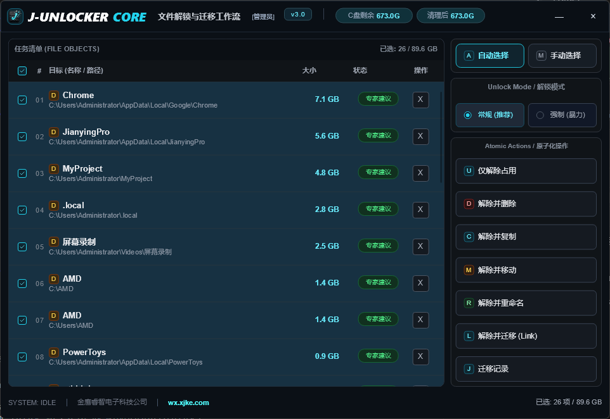Viewport: 610px width, 419px height.
Task: Remove .local row with its X button
Action: pos(420,209)
